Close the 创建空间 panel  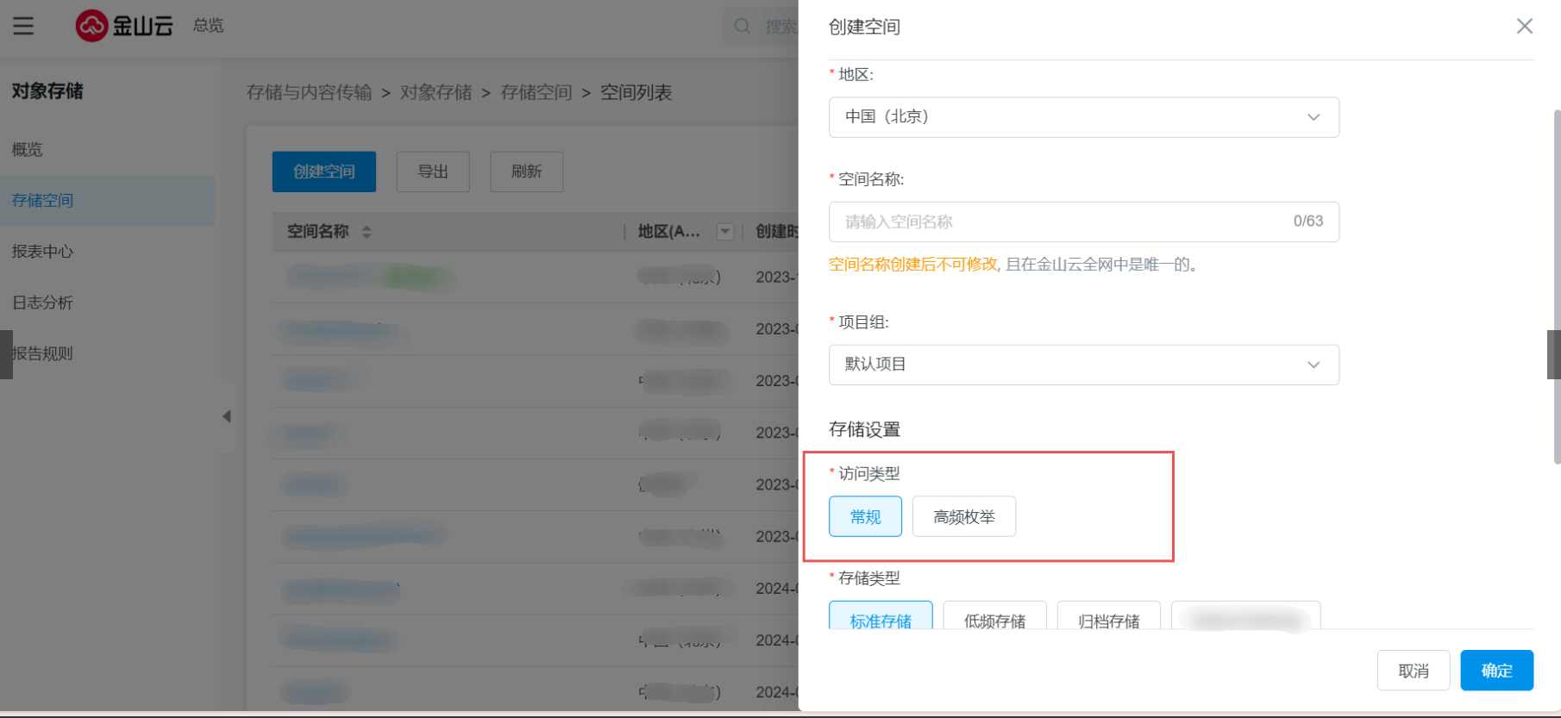1524,27
